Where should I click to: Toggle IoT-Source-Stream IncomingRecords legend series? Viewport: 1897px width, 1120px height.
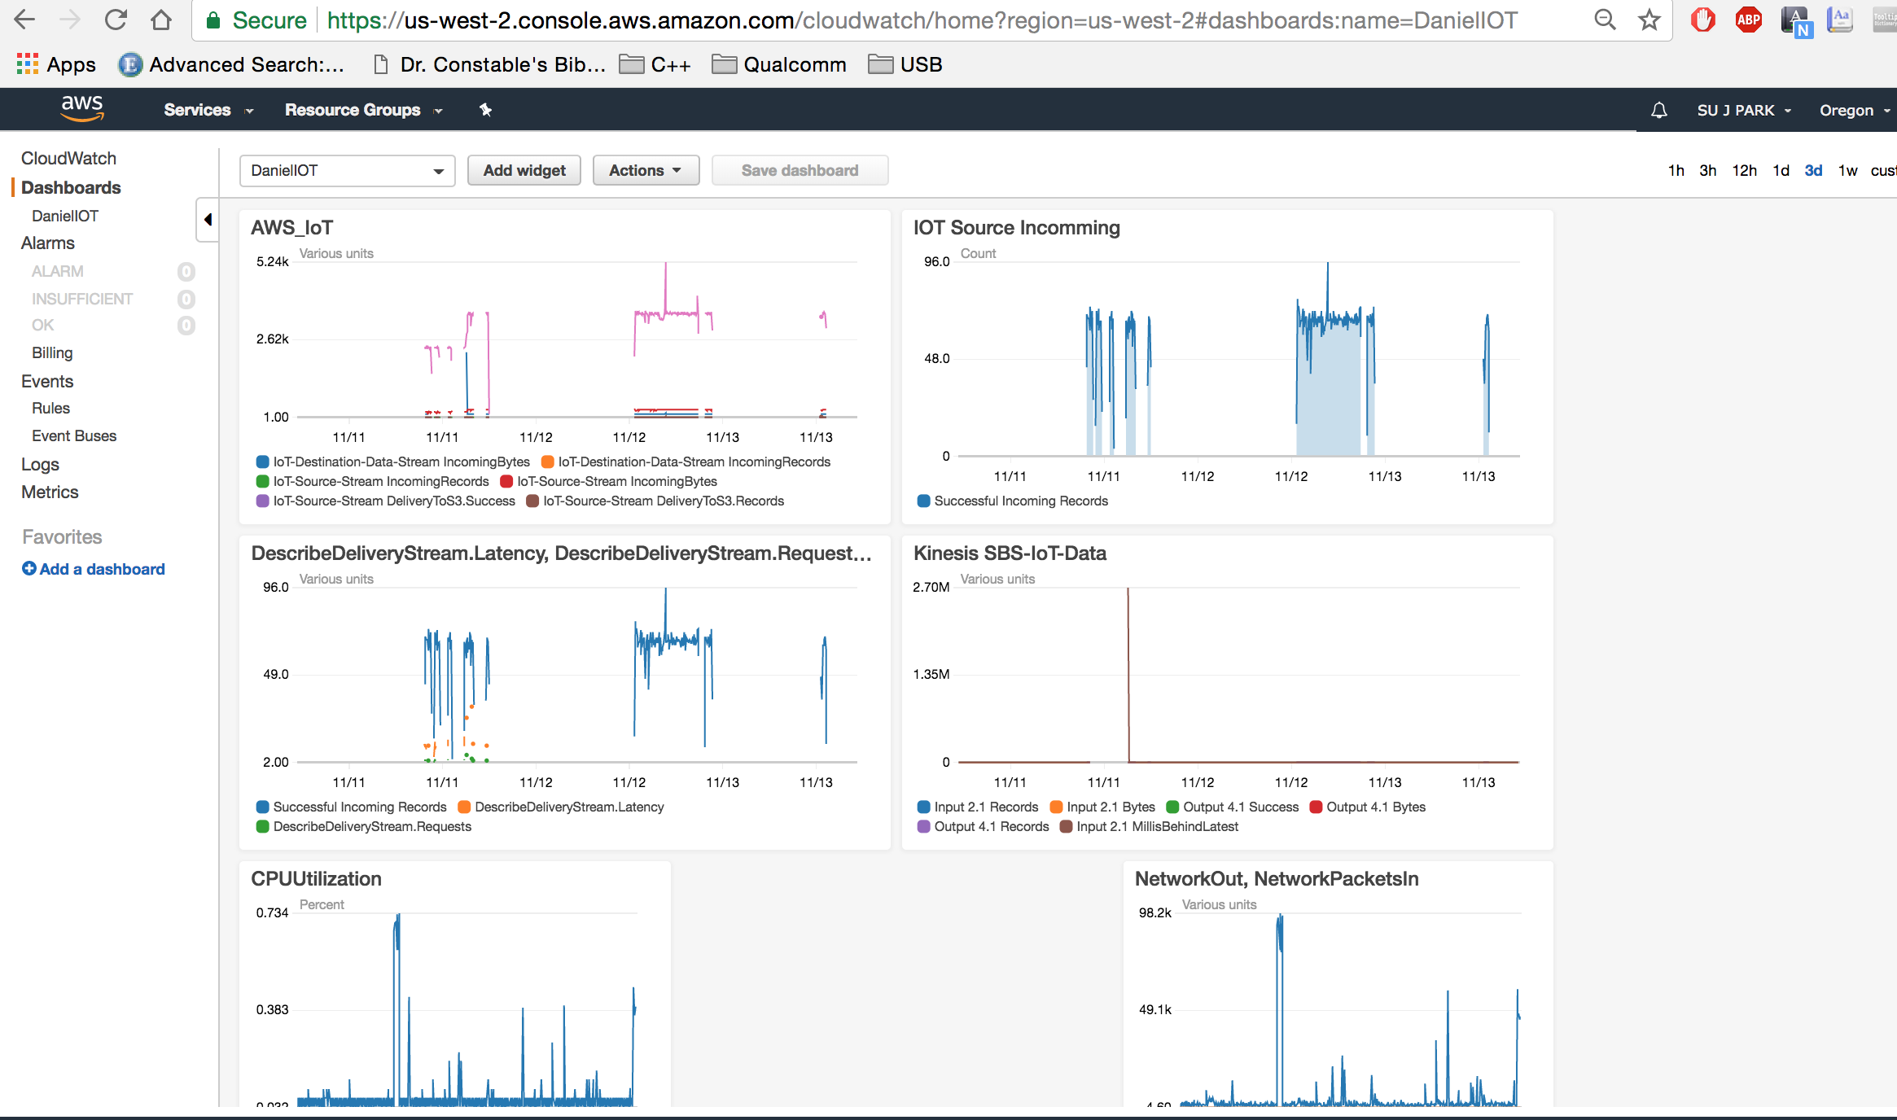381,481
